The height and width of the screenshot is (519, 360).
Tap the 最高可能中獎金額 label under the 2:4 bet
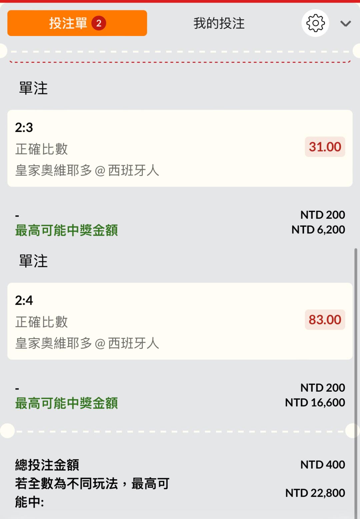[67, 403]
